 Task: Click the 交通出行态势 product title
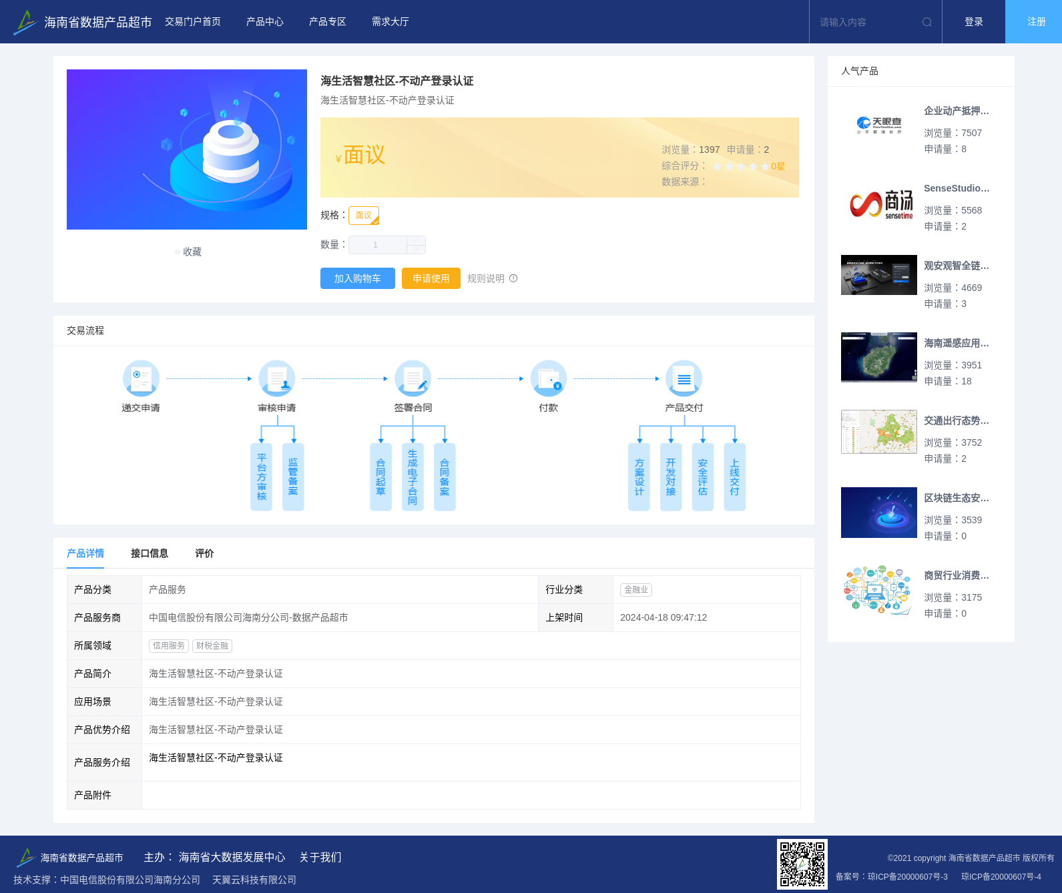click(x=957, y=420)
